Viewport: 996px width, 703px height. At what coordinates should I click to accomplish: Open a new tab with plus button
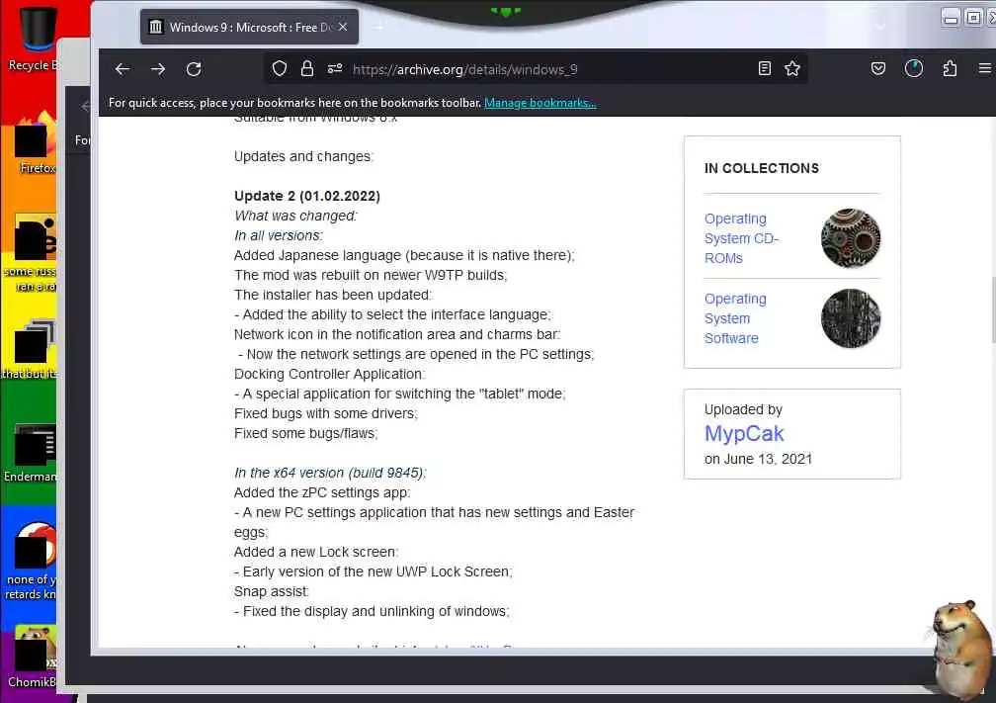click(x=378, y=27)
